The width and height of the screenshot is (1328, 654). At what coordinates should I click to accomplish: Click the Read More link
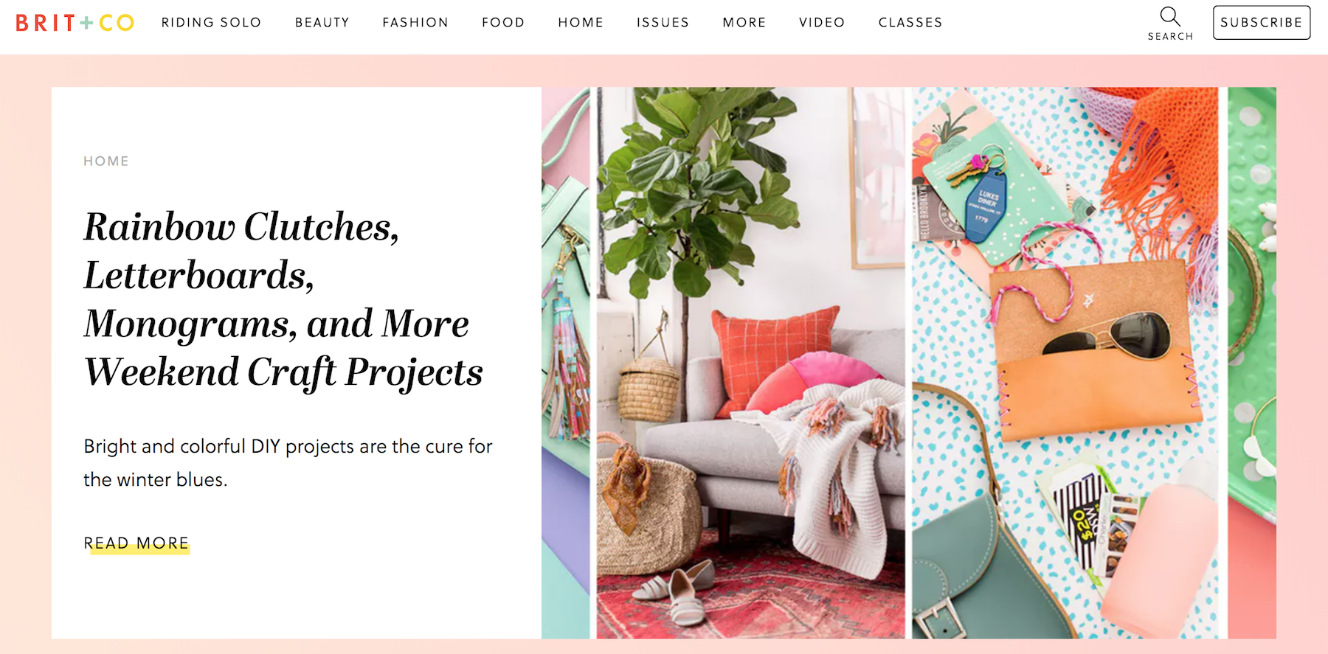pyautogui.click(x=136, y=543)
